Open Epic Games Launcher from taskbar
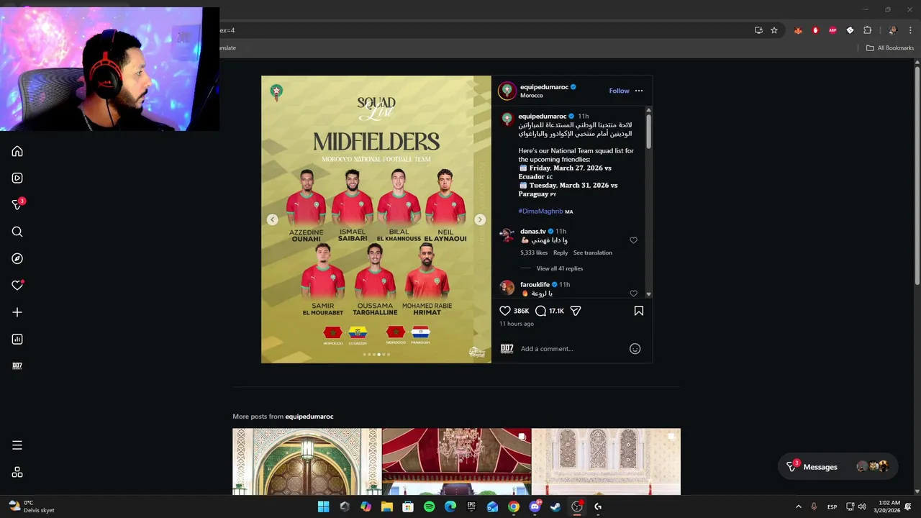Viewport: 921px width, 518px height. pos(471,506)
